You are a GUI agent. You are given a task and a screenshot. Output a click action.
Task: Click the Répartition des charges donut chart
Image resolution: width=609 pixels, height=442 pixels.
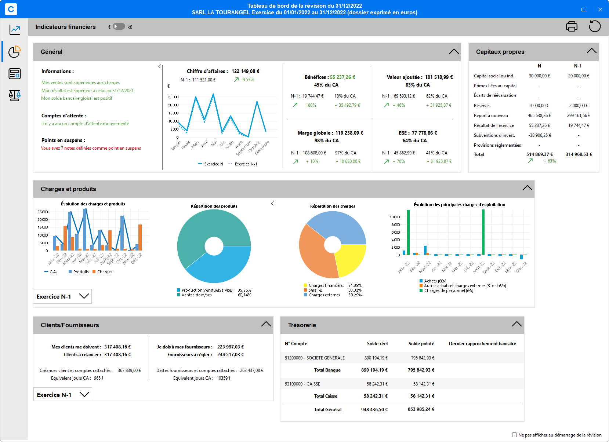click(x=333, y=245)
